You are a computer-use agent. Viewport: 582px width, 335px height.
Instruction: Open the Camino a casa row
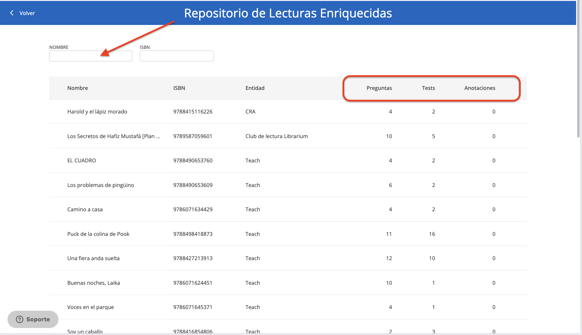point(288,210)
